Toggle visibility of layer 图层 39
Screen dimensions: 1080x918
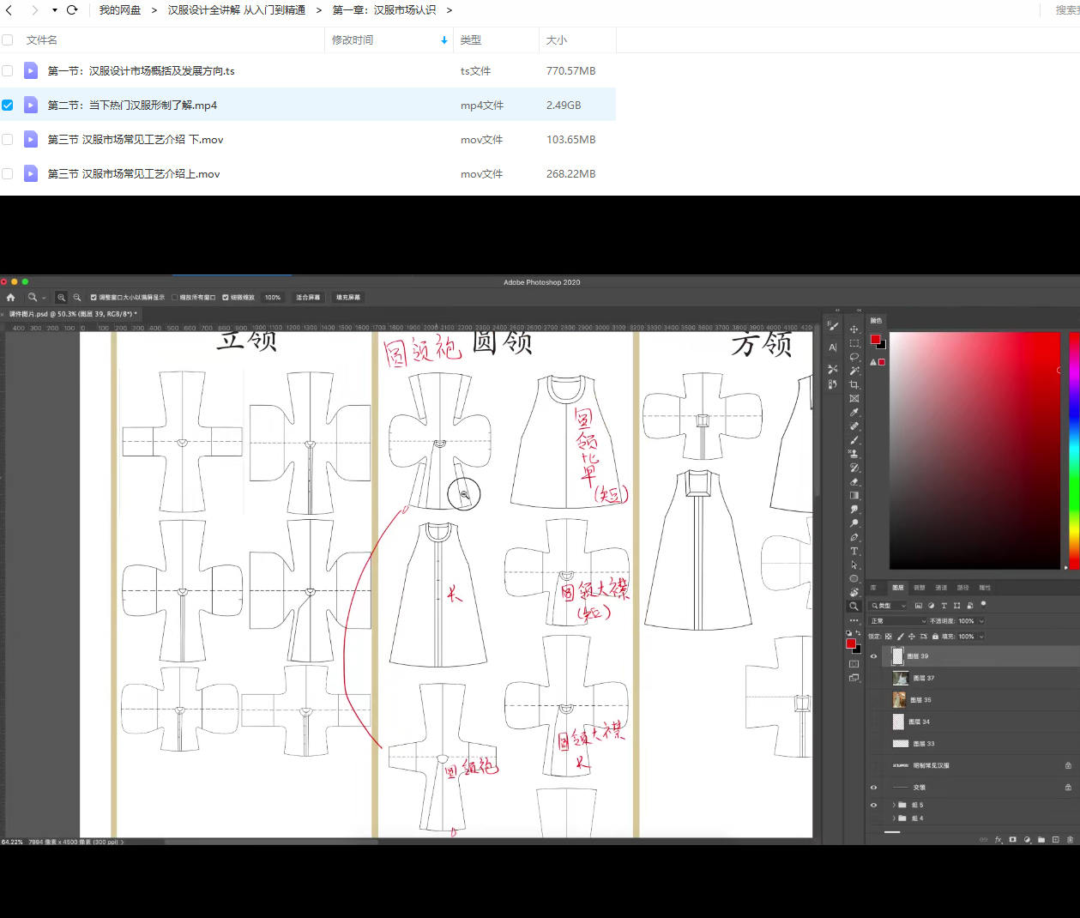coord(873,656)
